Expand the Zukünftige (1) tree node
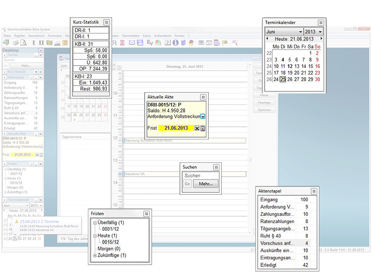The width and height of the screenshot is (372, 279). 94,255
